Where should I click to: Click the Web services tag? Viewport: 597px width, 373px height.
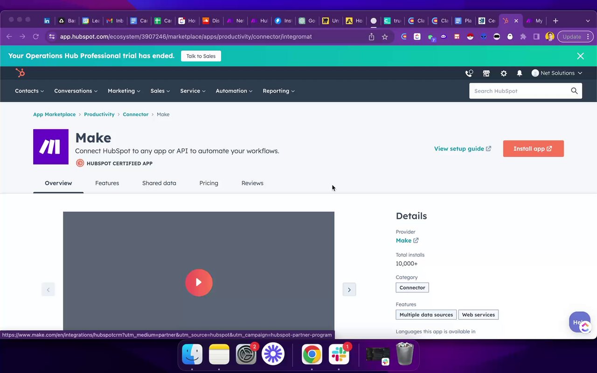479,315
